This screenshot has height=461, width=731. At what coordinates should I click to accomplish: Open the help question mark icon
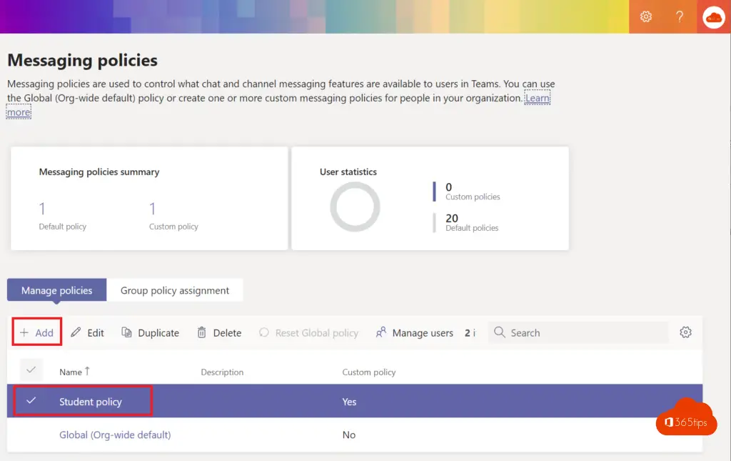[680, 16]
